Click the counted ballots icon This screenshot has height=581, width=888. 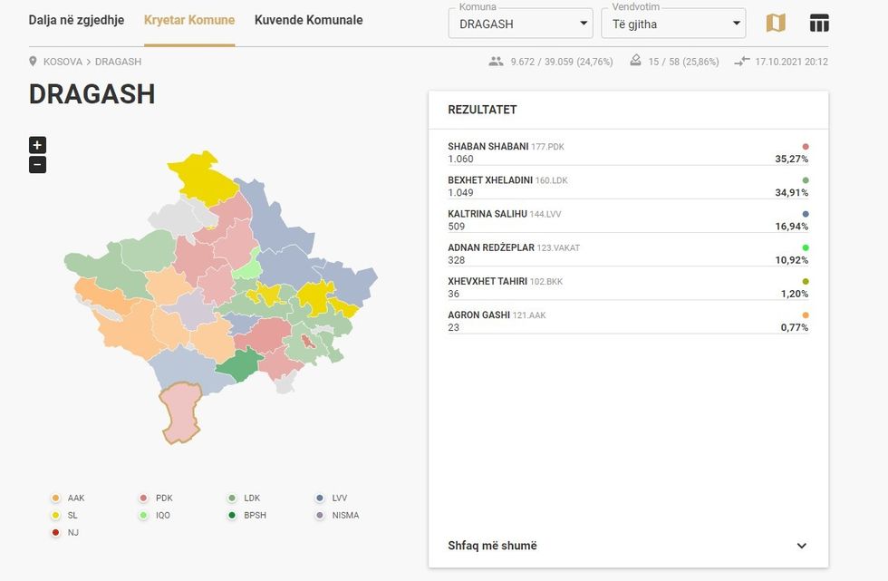tap(635, 62)
